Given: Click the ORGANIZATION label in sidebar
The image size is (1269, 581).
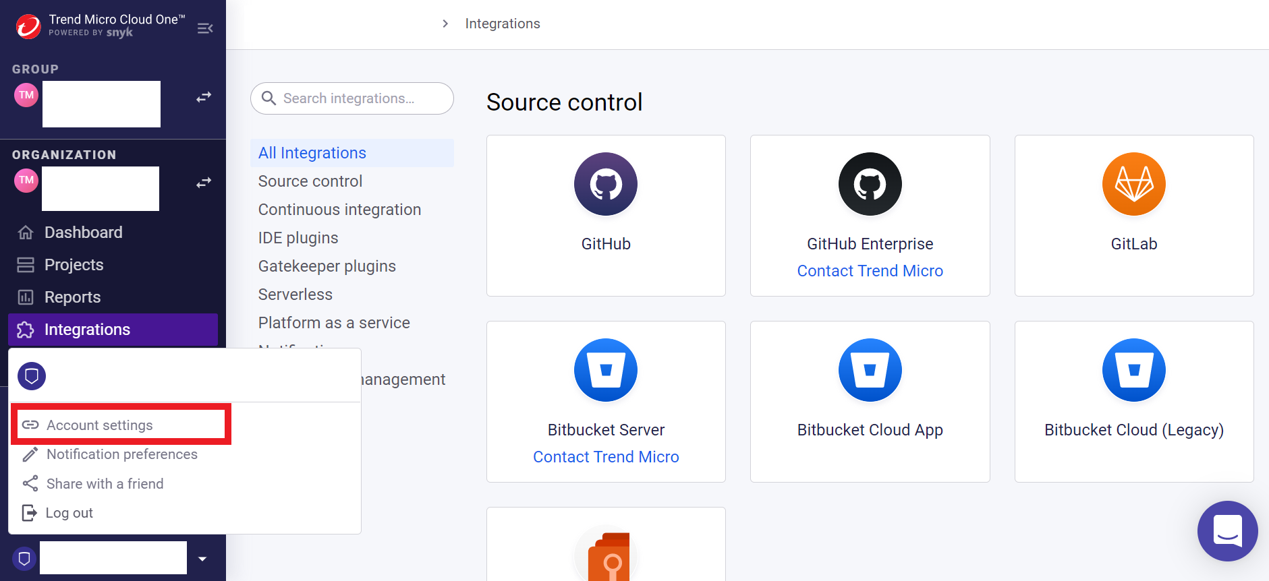Looking at the screenshot, I should (x=64, y=155).
